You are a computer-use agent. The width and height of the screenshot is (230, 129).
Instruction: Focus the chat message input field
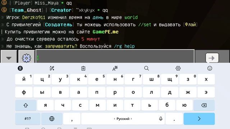tap(115, 57)
